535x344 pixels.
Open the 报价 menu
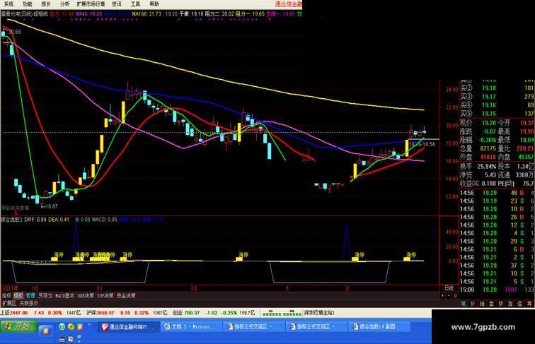[x=46, y=4]
